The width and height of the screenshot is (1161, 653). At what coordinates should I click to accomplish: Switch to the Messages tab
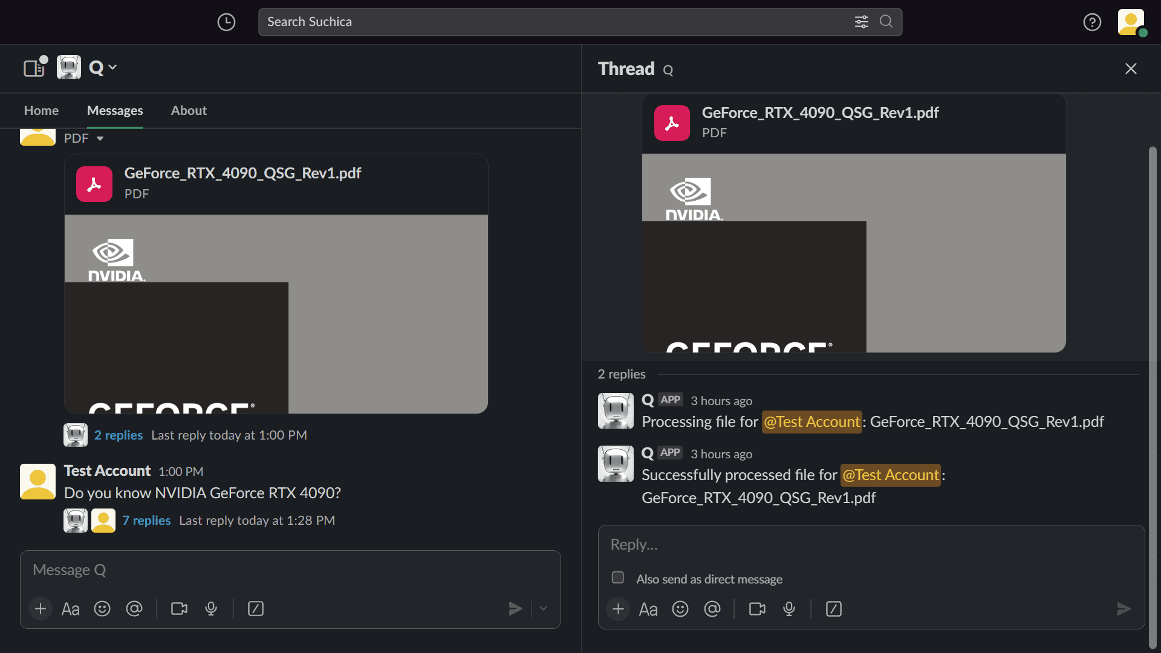click(x=115, y=110)
